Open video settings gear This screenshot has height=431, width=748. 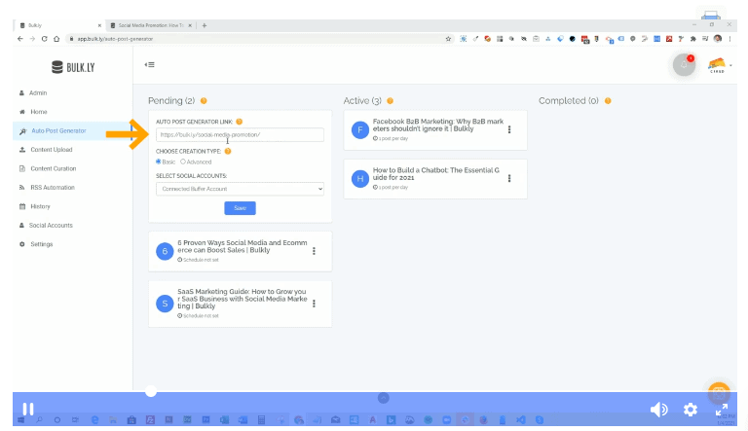coord(691,409)
